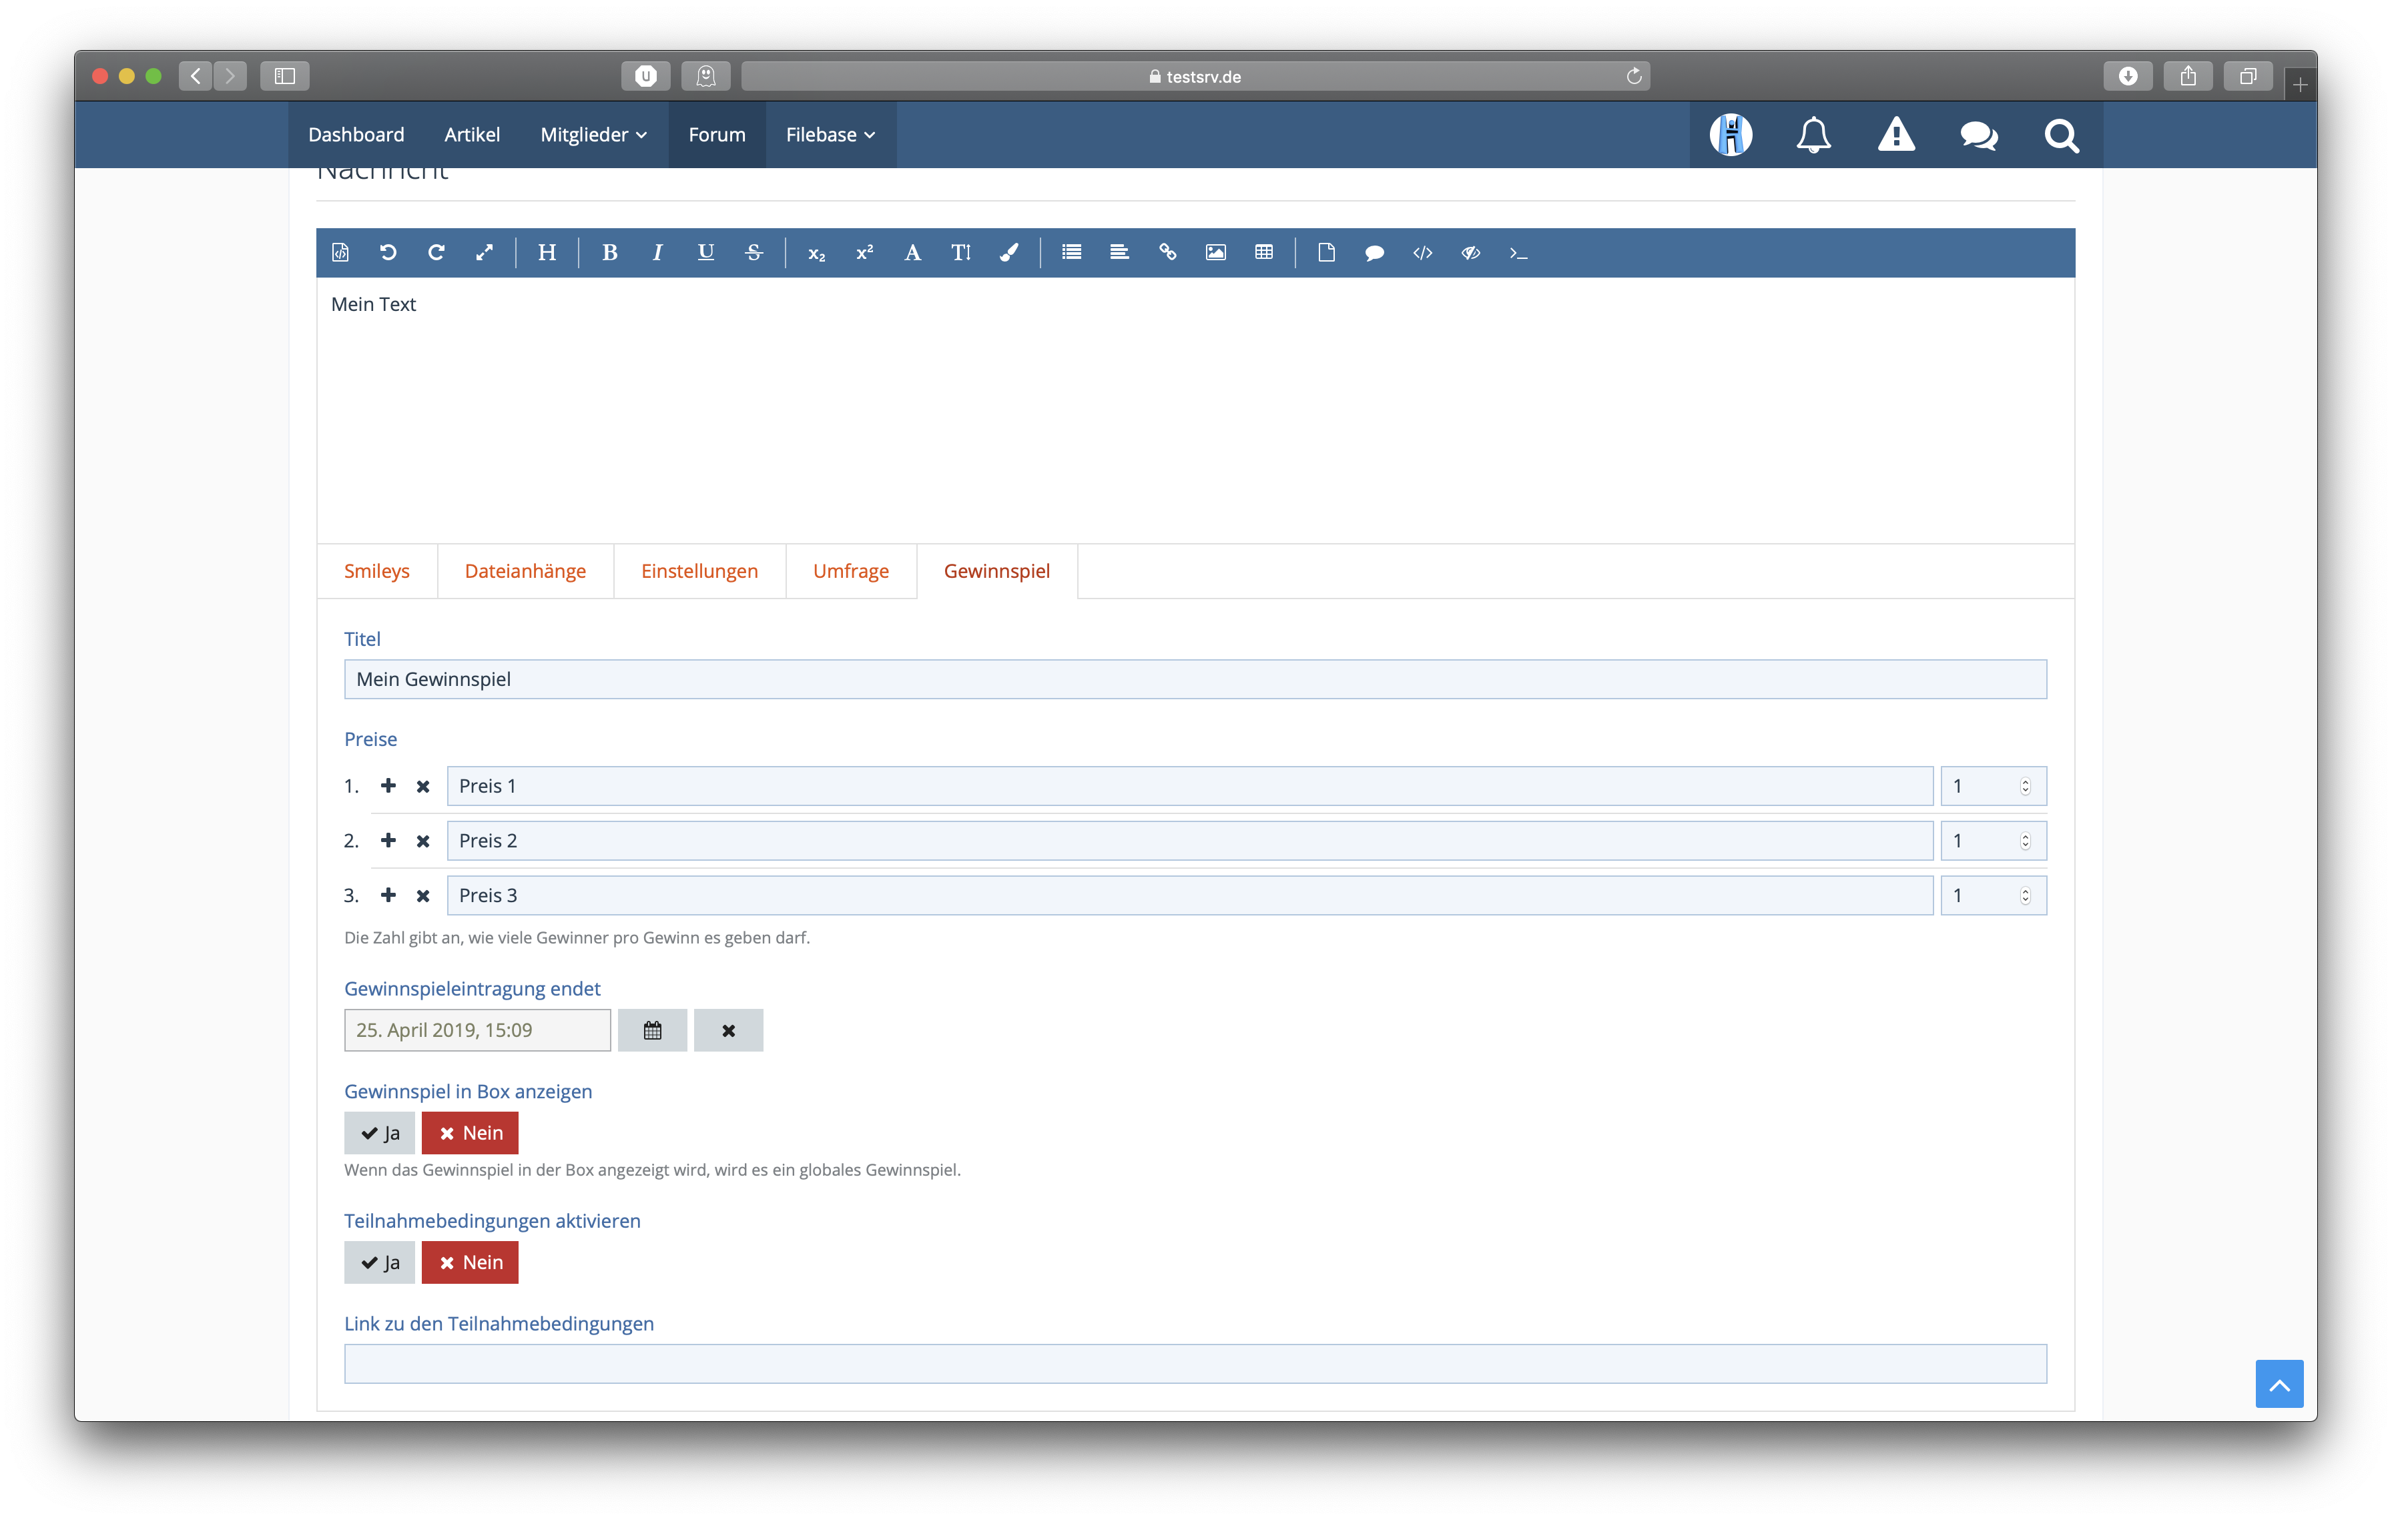2392x1520 pixels.
Task: Click the Titel input field
Action: [1195, 679]
